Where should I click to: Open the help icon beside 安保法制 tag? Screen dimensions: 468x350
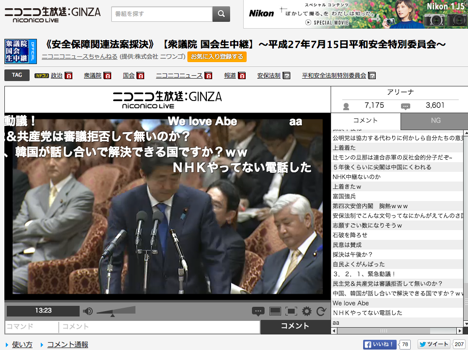[286, 76]
